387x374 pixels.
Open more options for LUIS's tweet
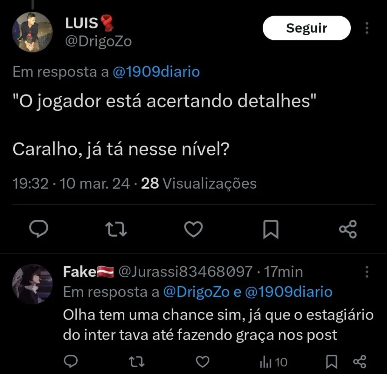click(x=367, y=28)
